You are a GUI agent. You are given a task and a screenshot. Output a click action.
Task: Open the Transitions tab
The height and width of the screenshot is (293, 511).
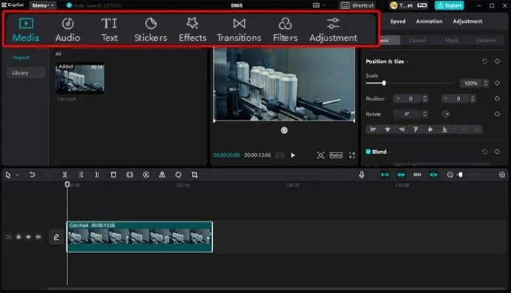pos(239,30)
